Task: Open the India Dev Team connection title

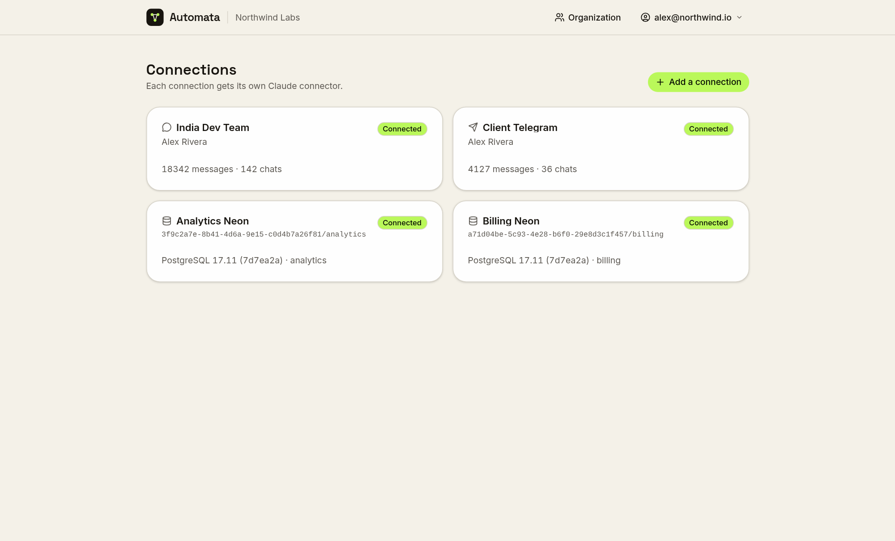Action: coord(213,127)
